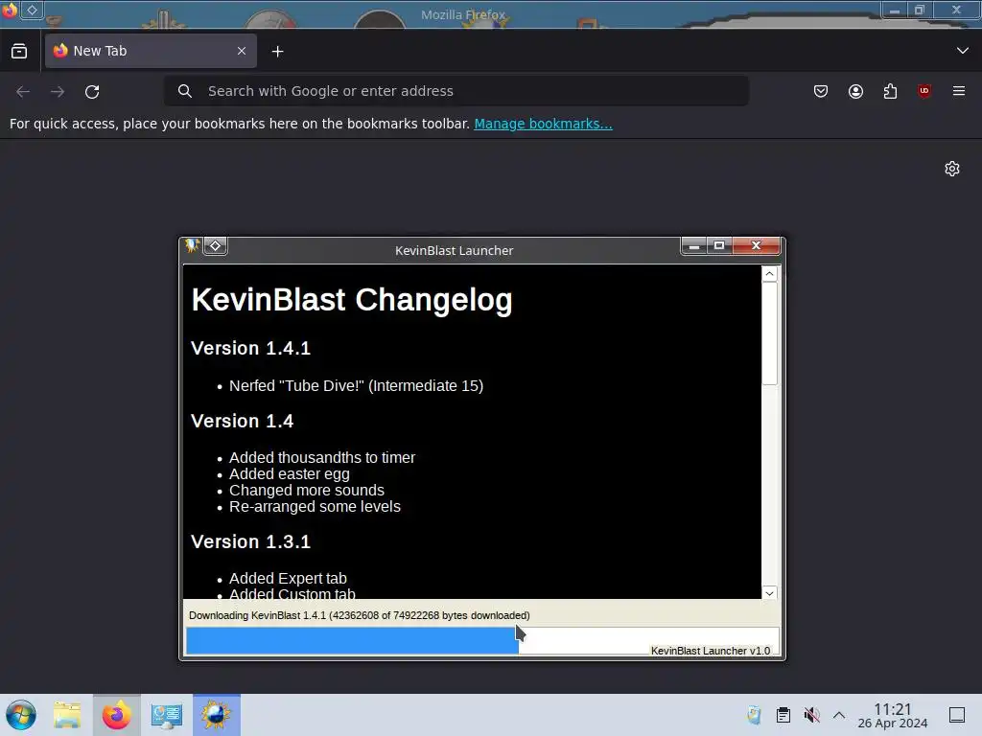Screen dimensions: 982x736
Task: Click changelog scrollbar up arrow
Action: [x=770, y=273]
